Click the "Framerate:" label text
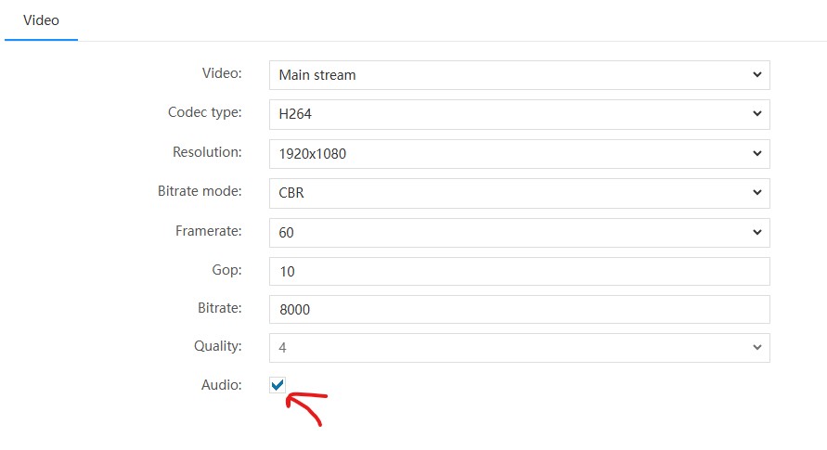The height and width of the screenshot is (450, 827). [208, 231]
